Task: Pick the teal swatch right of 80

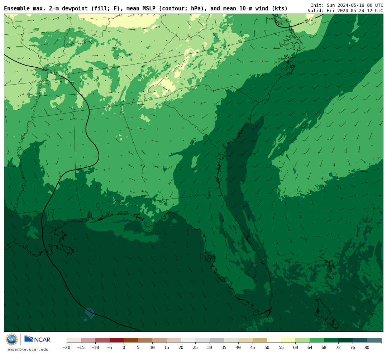Action: 374,340
